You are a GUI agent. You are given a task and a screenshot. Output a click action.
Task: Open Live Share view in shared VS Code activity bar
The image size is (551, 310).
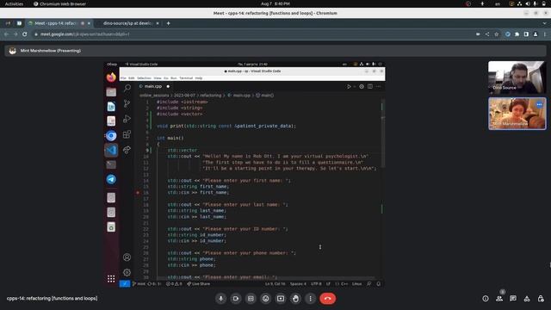pos(127,150)
